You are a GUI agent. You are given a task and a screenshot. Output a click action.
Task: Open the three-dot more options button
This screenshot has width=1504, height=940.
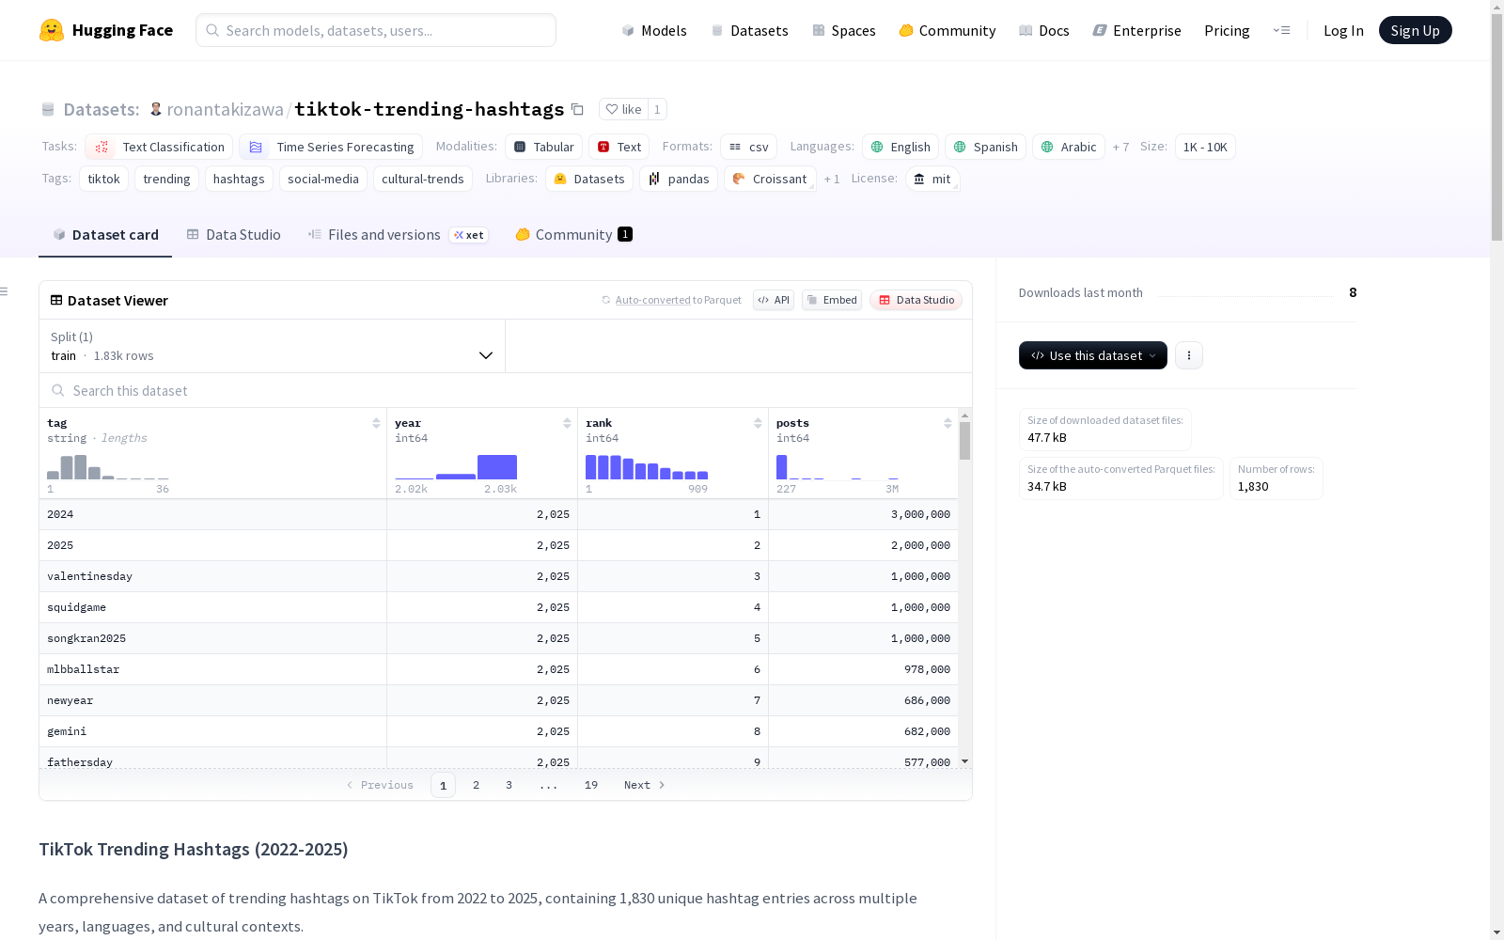pyautogui.click(x=1189, y=355)
